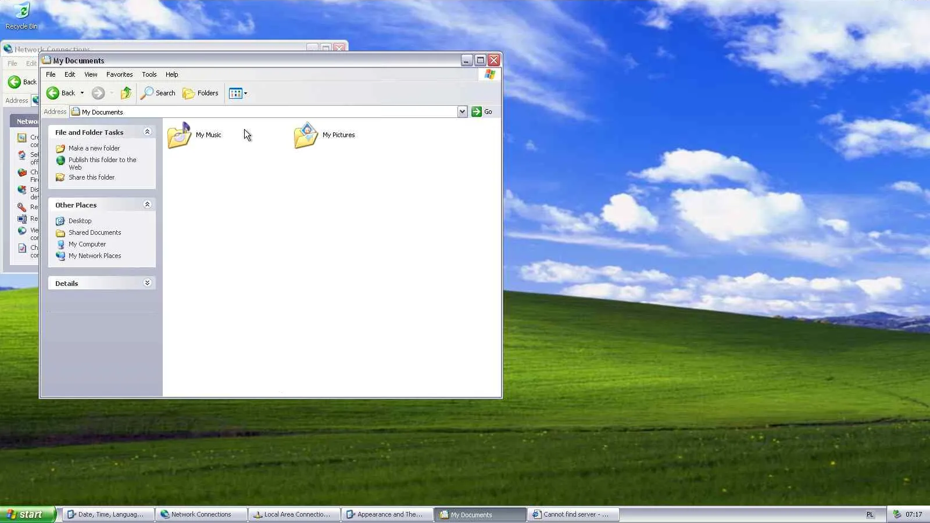Collapse the Other Places panel
930x523 pixels.
point(147,205)
